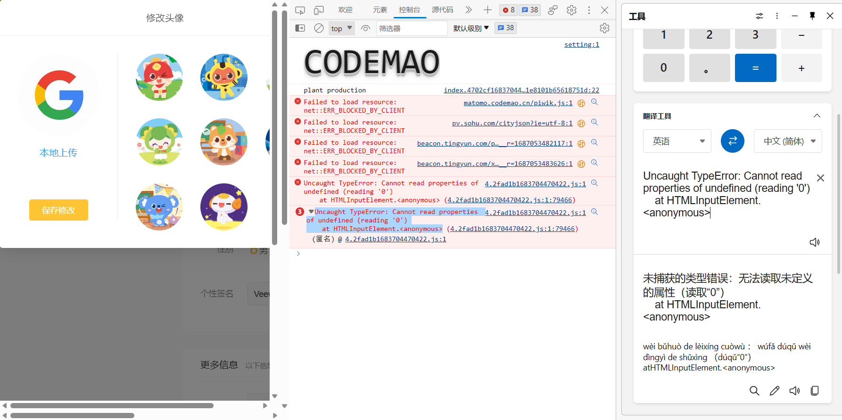
Task: Click the 保存修改 button
Action: coord(58,210)
